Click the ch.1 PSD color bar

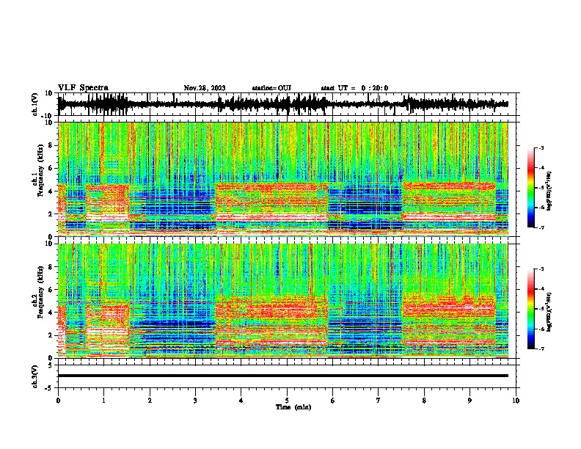coord(530,188)
